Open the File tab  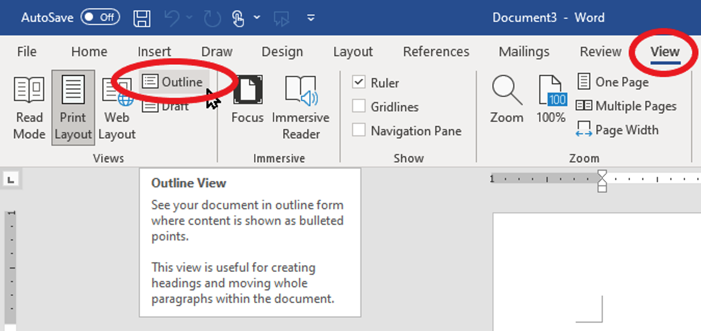pos(27,52)
